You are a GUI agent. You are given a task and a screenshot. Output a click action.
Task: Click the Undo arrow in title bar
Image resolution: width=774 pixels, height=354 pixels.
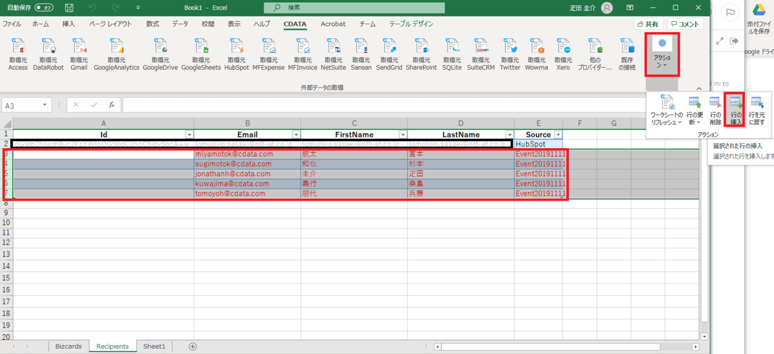click(x=92, y=8)
